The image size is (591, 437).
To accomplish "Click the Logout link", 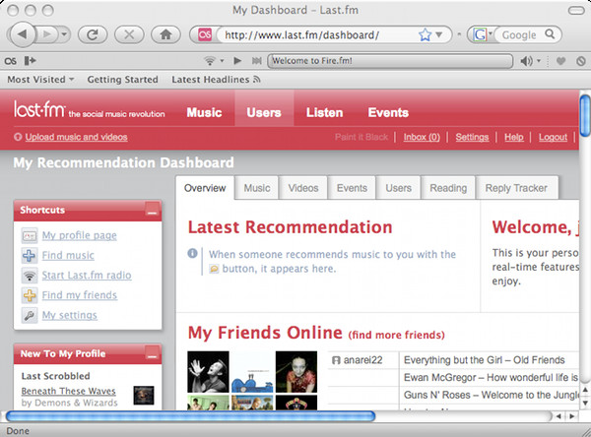I will [x=553, y=137].
